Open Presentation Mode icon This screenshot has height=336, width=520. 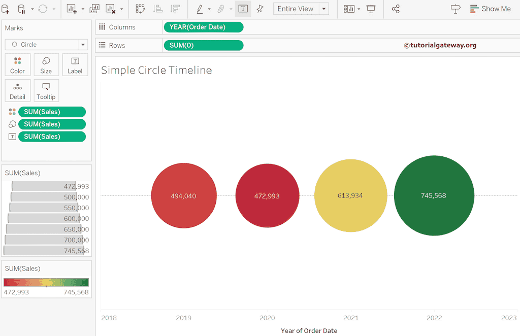(371, 9)
